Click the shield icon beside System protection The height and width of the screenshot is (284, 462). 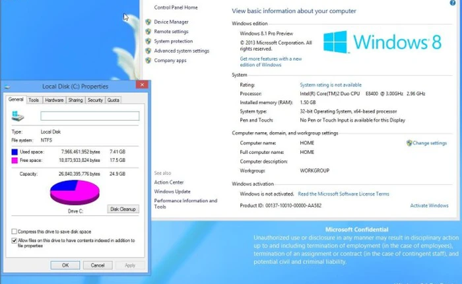(x=148, y=42)
